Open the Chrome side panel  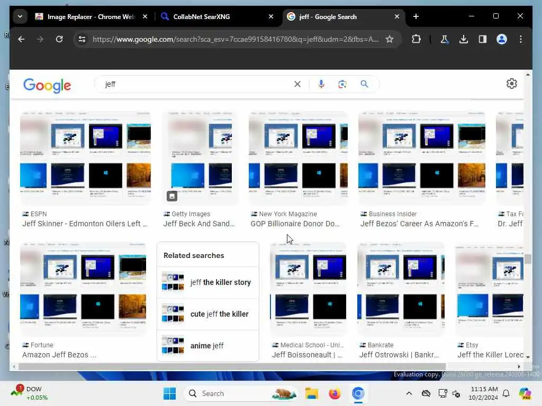483,39
